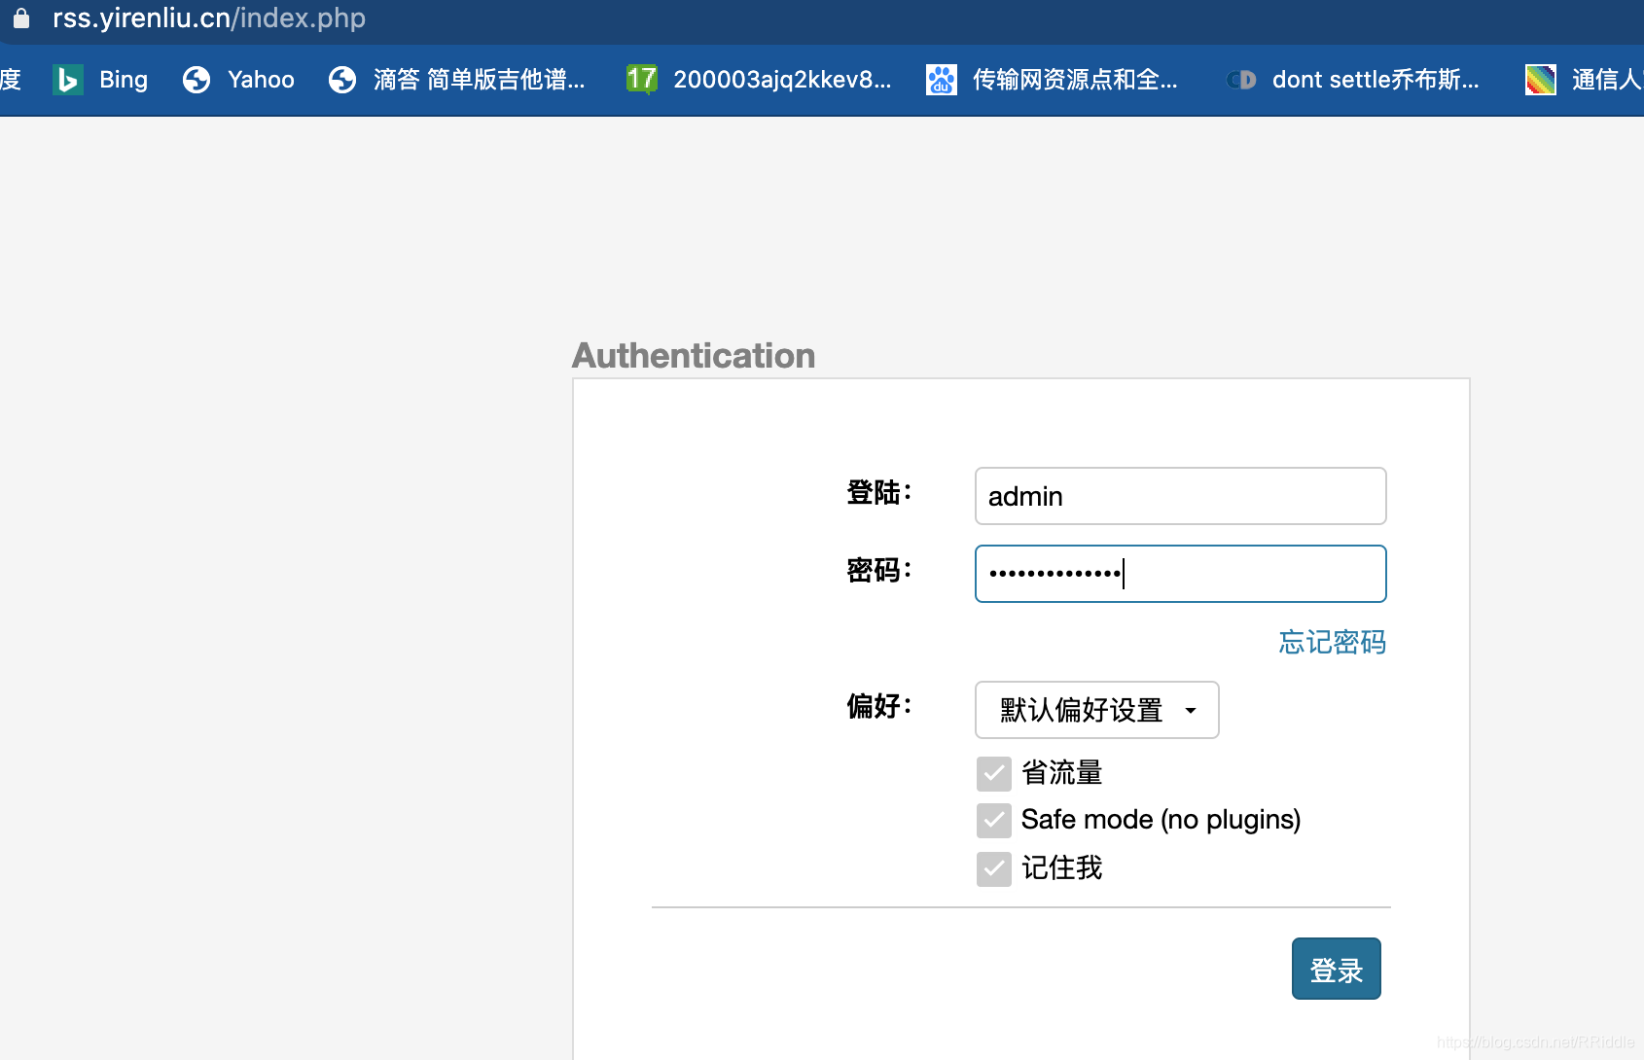Expand the preferences selector under 偏好
This screenshot has height=1060, width=1644.
pos(1096,710)
